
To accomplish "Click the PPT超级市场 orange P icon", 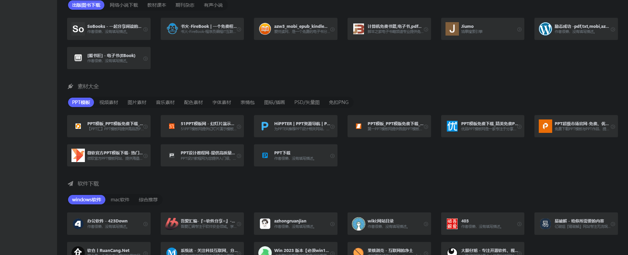I will click(x=545, y=126).
